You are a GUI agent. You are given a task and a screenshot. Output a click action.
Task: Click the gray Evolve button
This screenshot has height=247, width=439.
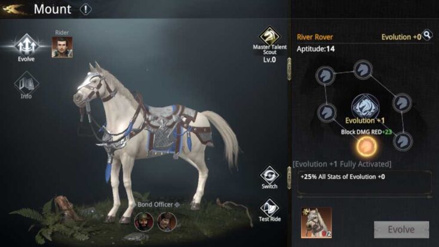401,230
